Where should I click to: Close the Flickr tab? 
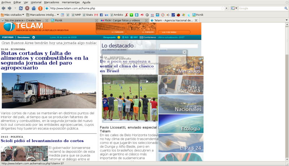tap(146, 20)
